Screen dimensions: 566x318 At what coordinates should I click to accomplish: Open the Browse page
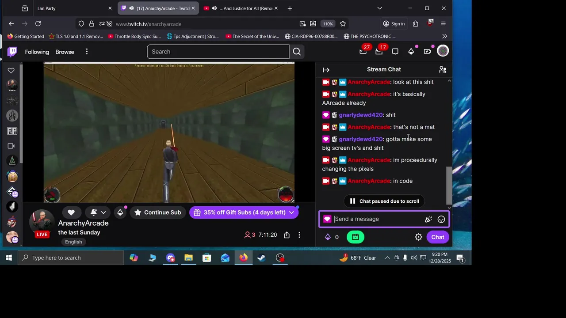(65, 52)
